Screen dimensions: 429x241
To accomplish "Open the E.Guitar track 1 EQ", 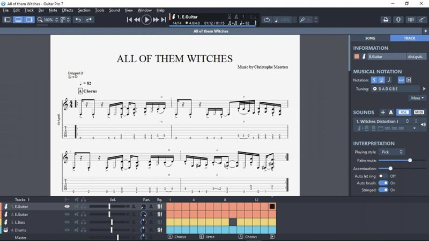I will coord(160,207).
